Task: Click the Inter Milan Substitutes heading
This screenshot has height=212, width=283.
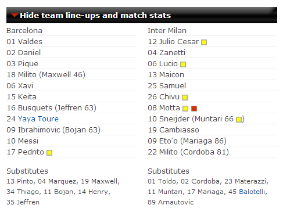Action: point(169,171)
